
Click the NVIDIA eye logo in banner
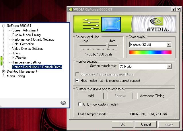pos(157,21)
